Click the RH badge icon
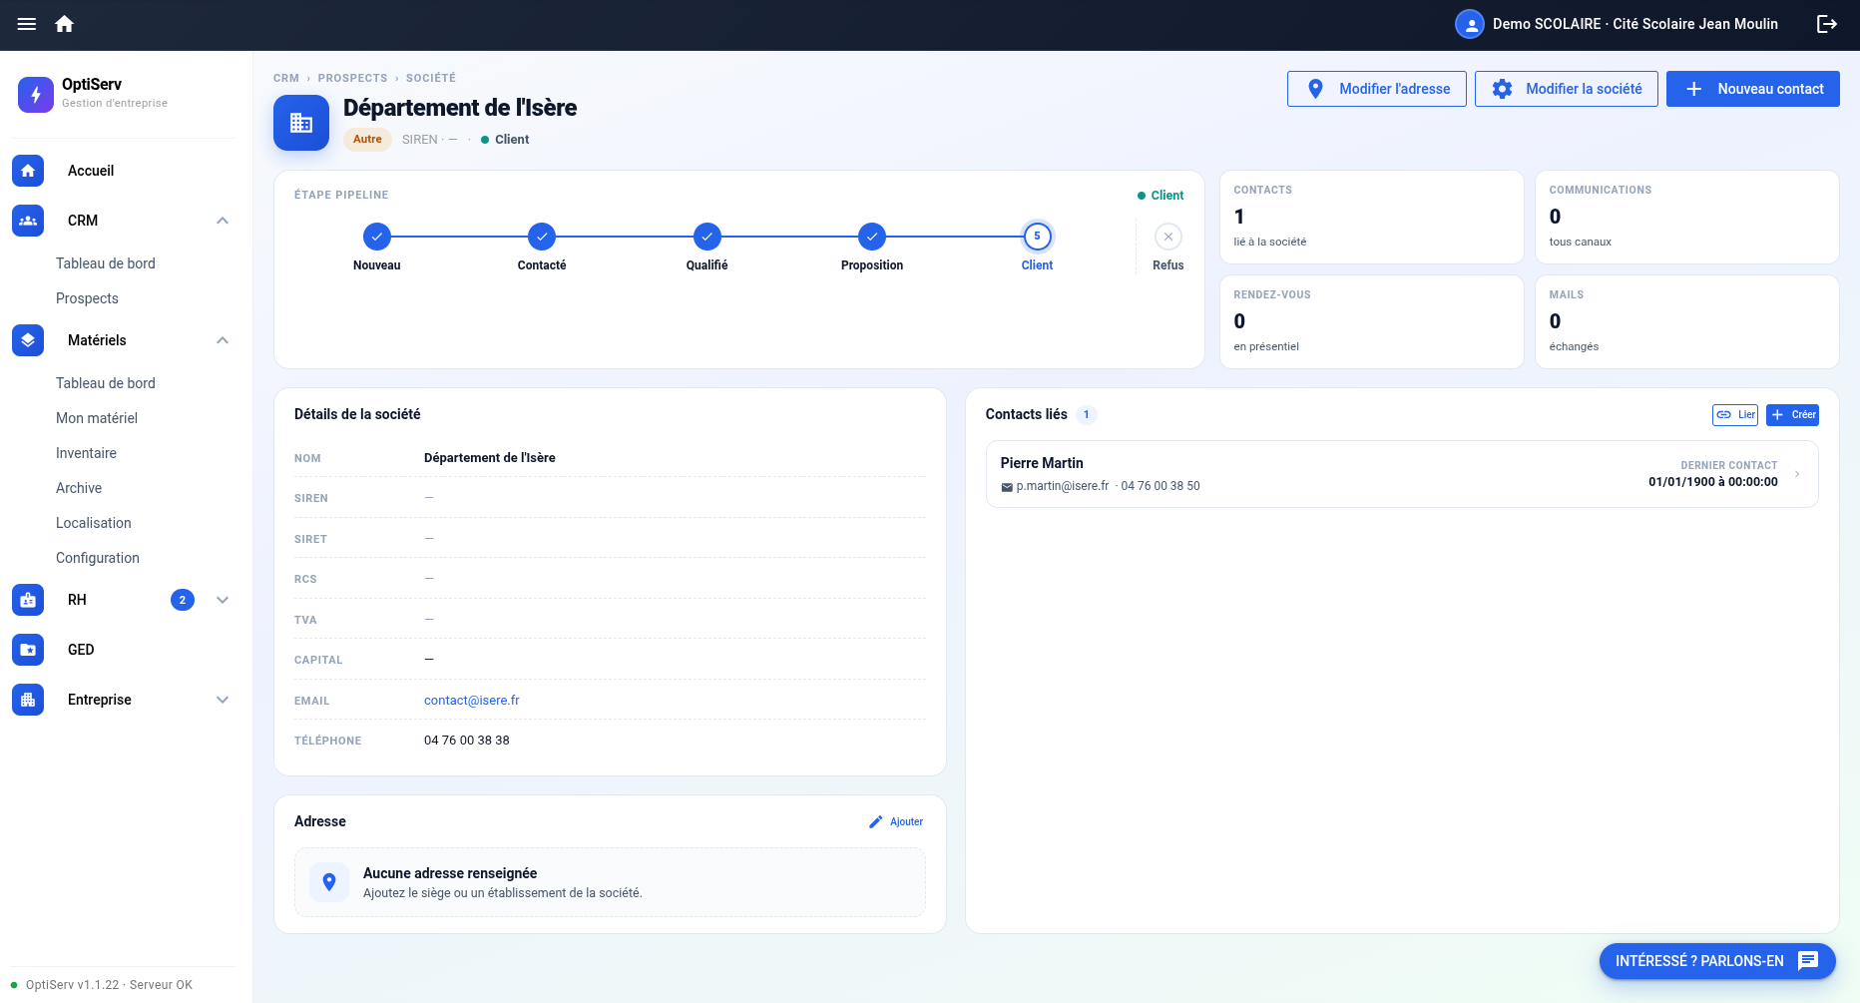 click(28, 600)
